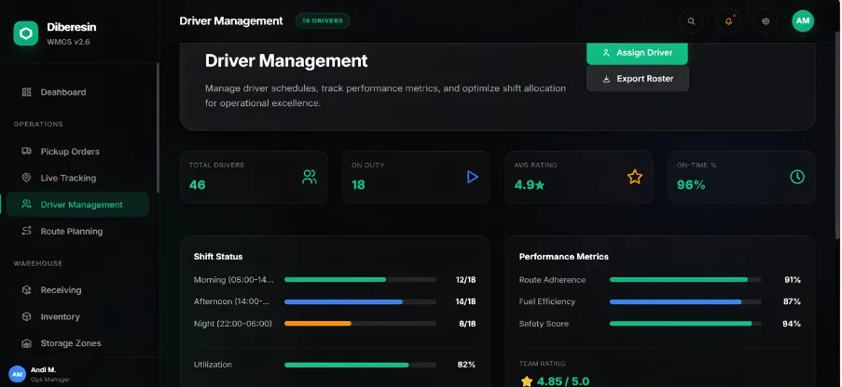Click the play icon on On Duty card
842x387 pixels.
472,177
